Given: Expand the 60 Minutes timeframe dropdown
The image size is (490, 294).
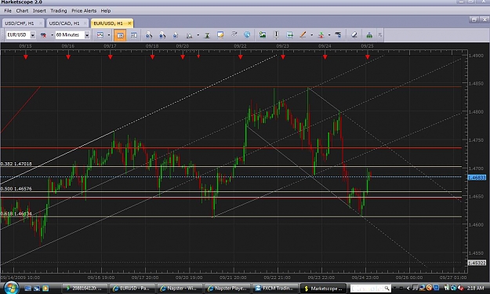Looking at the screenshot, I should [87, 35].
